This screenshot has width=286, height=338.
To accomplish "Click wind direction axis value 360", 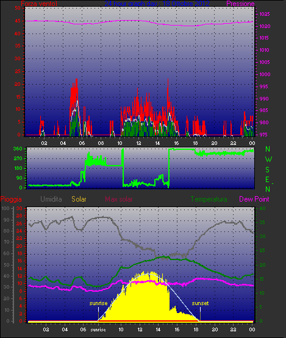I will coord(18,149).
